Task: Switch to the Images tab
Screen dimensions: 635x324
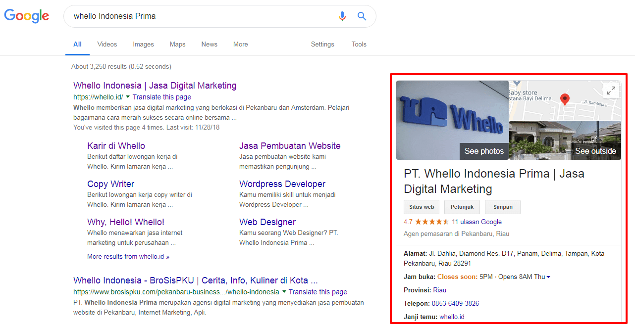Action: tap(143, 45)
